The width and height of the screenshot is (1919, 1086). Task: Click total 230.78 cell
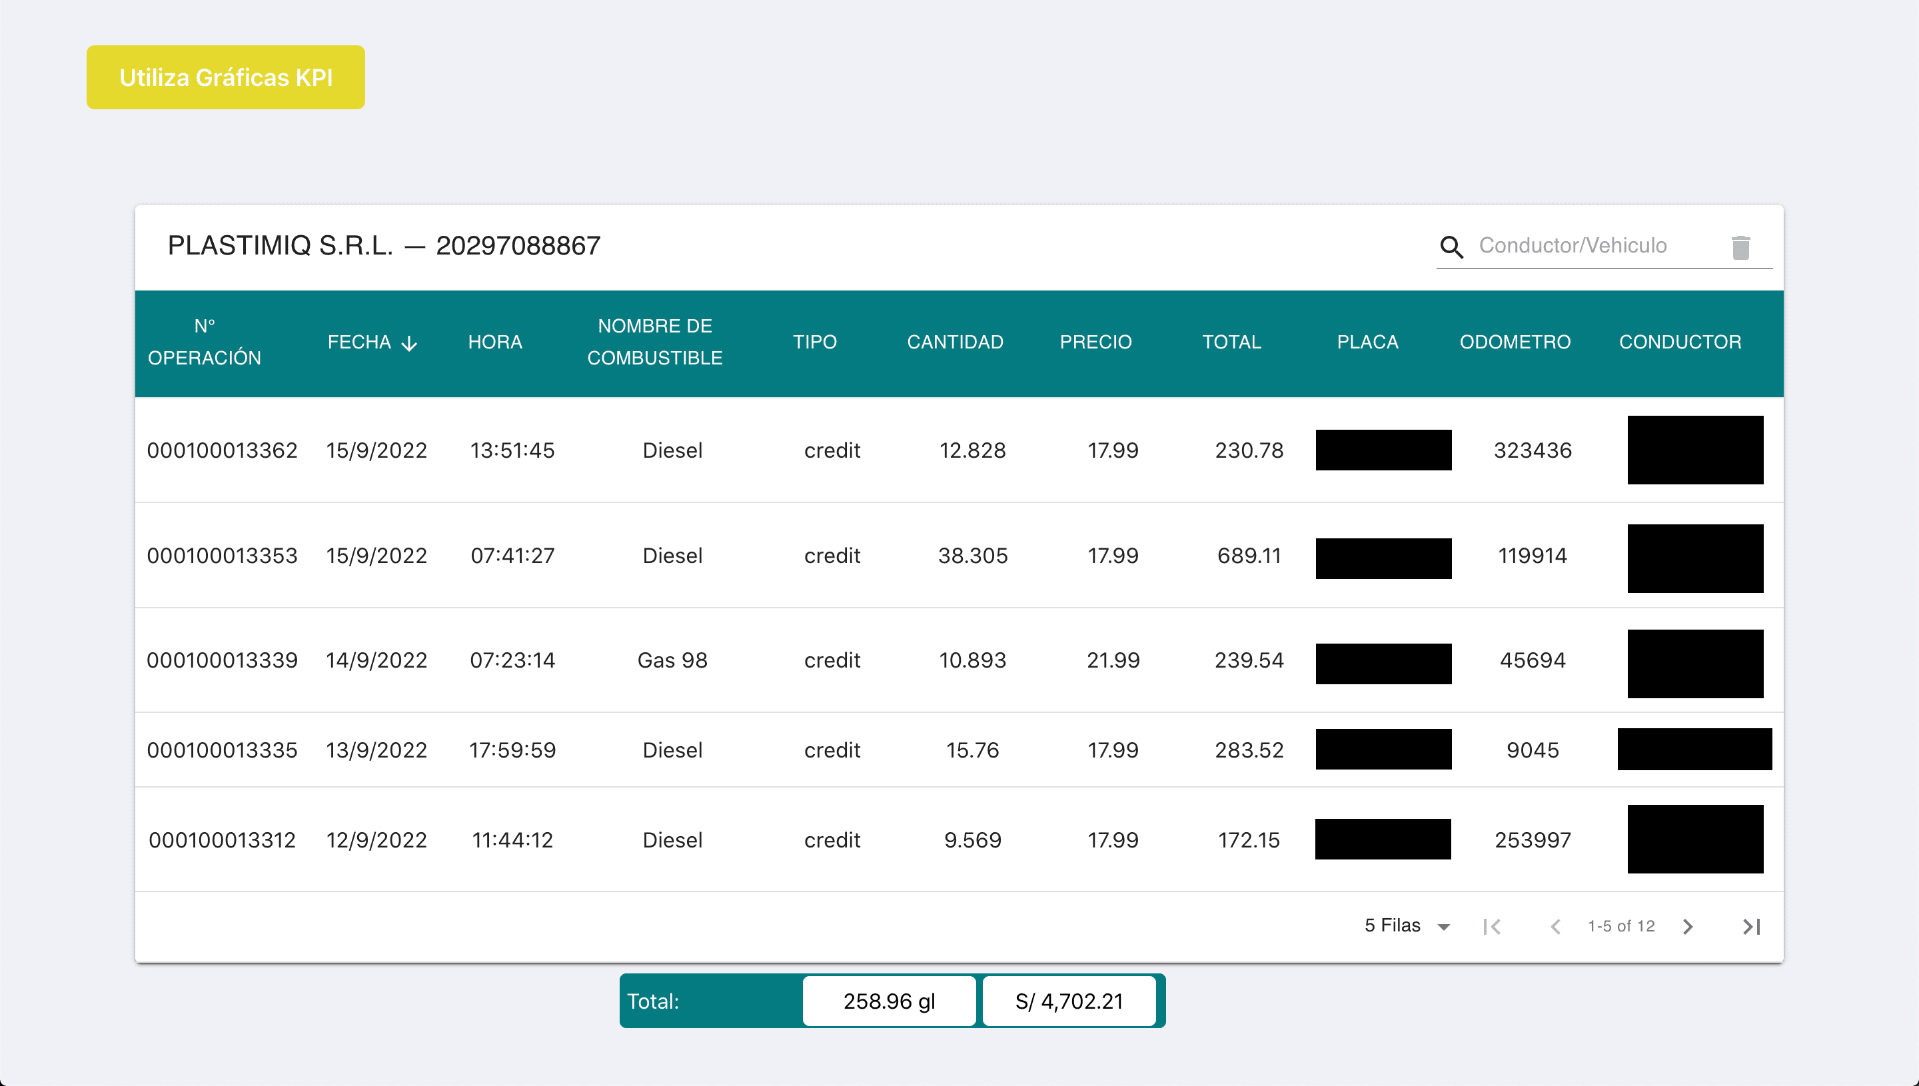[1249, 450]
